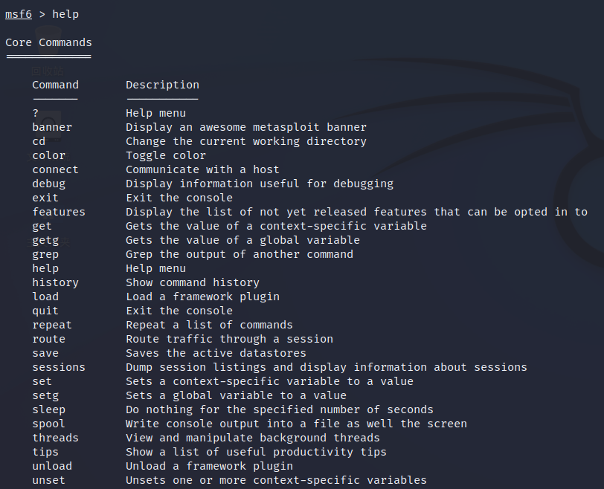Select the 'cd' command name
The image size is (604, 489).
pyautogui.click(x=39, y=141)
